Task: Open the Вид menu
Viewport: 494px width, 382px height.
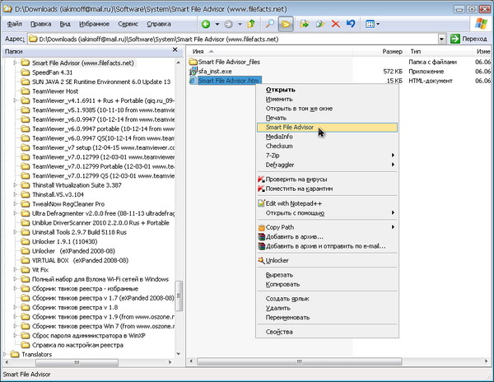Action: (65, 24)
